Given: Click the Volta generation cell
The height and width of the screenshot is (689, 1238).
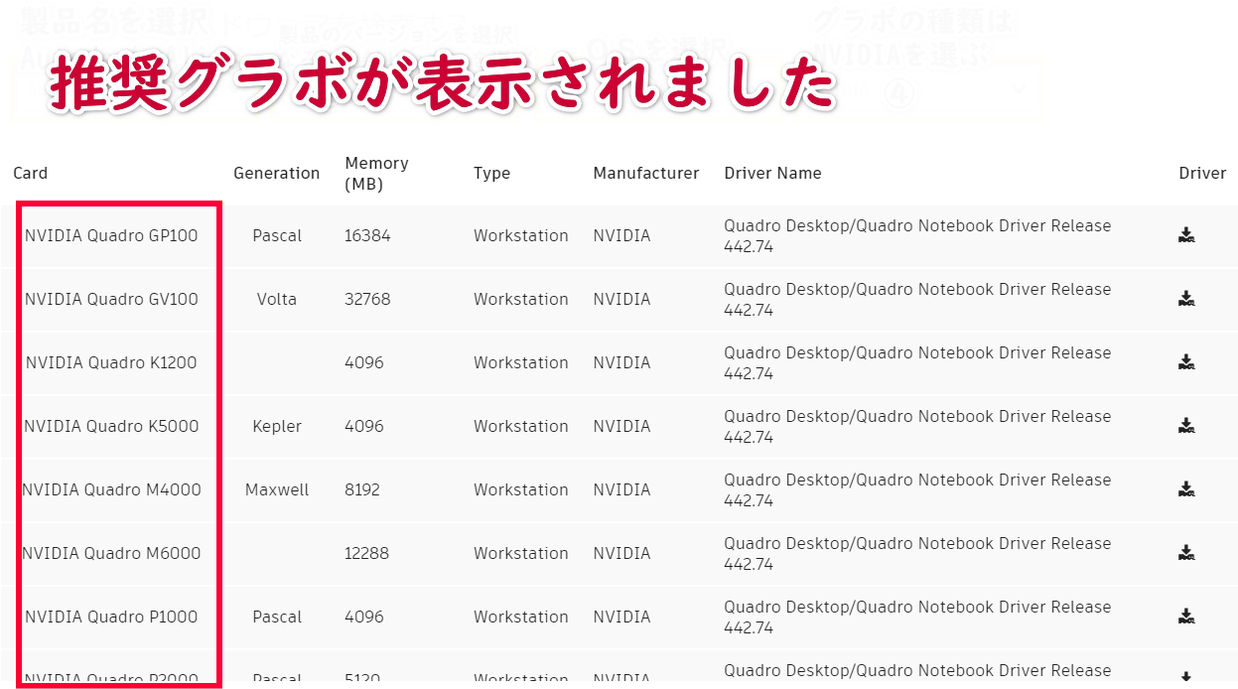Looking at the screenshot, I should click(277, 299).
